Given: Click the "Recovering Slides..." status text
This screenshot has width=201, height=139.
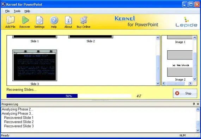Looking at the screenshot, I should click(x=22, y=90).
